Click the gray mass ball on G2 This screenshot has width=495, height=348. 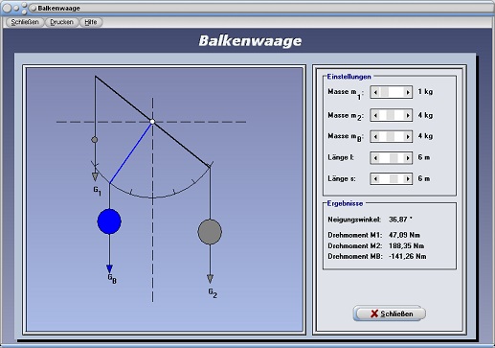pos(210,232)
